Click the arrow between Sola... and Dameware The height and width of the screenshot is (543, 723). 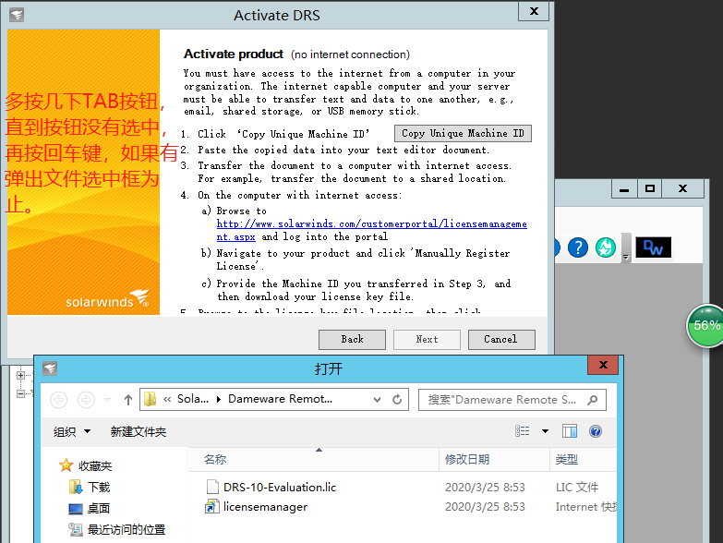219,399
